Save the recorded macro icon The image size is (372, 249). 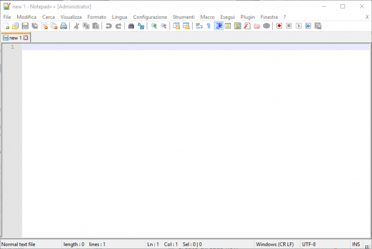[318, 26]
